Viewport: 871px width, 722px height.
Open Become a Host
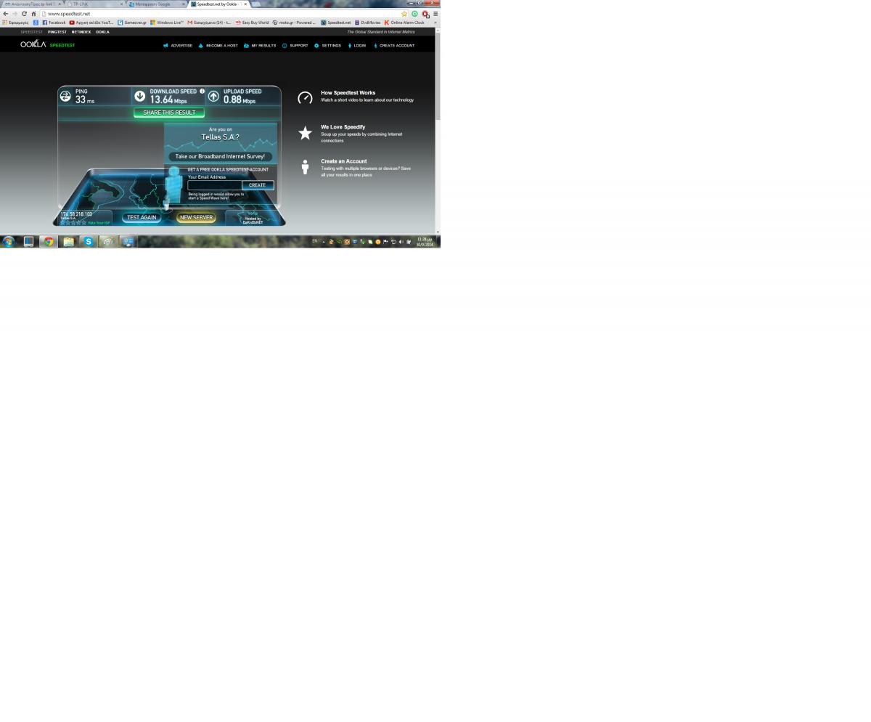(x=218, y=46)
